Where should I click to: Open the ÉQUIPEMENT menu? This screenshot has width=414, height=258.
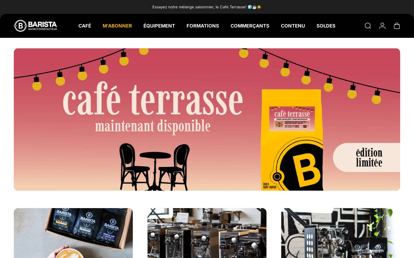tap(159, 26)
